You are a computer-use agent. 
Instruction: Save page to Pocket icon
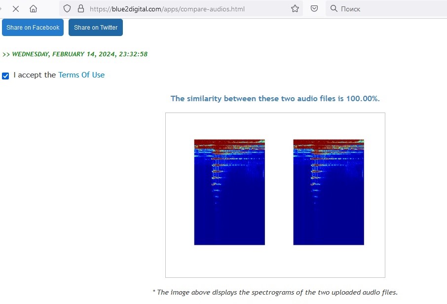click(314, 8)
